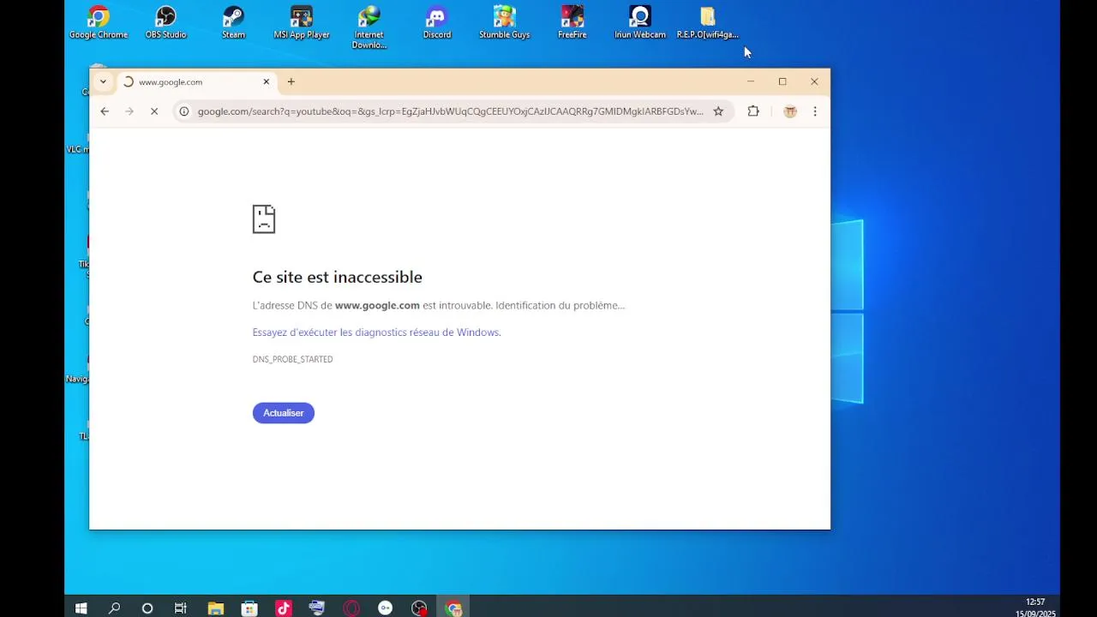Screen dimensions: 1097x617
Task: Open Chrome three-dot menu
Action: pyautogui.click(x=815, y=111)
